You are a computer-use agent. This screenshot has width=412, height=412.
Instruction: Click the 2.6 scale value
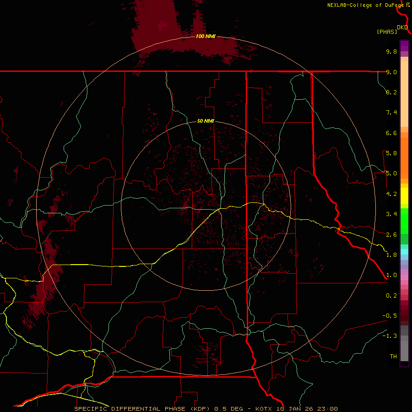391,235
